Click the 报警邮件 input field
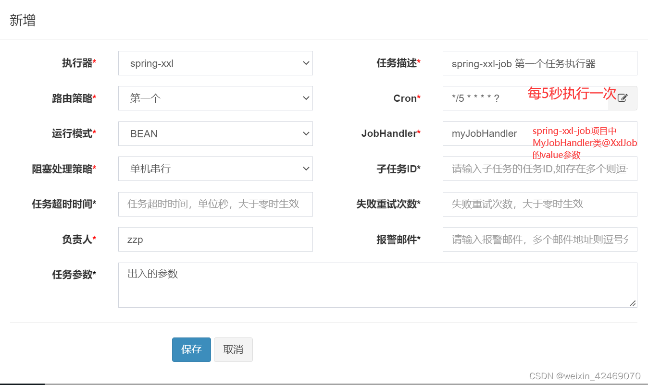This screenshot has width=648, height=385. pos(540,239)
